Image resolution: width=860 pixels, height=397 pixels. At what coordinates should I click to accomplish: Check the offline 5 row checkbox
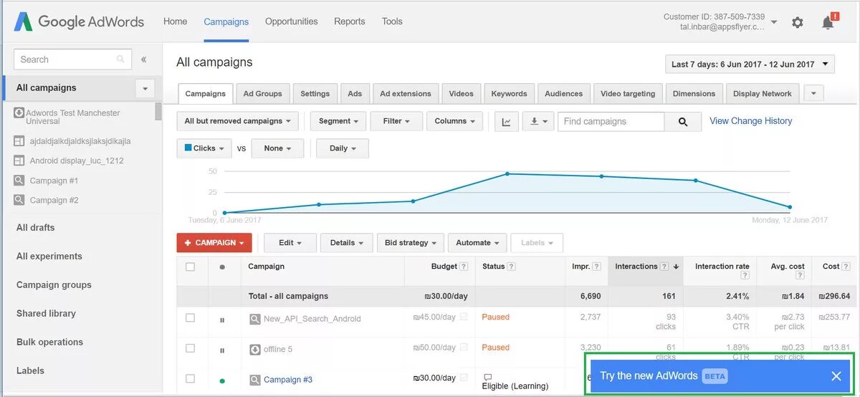pos(190,348)
